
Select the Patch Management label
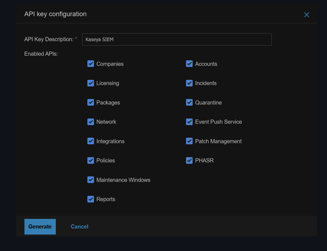[x=218, y=141]
